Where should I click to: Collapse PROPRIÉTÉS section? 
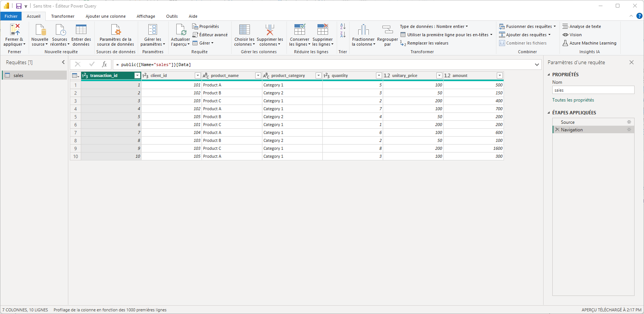point(549,75)
